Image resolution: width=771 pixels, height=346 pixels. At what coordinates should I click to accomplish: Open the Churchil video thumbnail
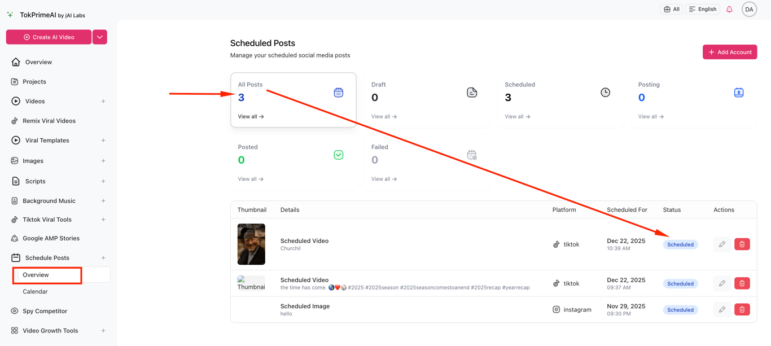251,244
